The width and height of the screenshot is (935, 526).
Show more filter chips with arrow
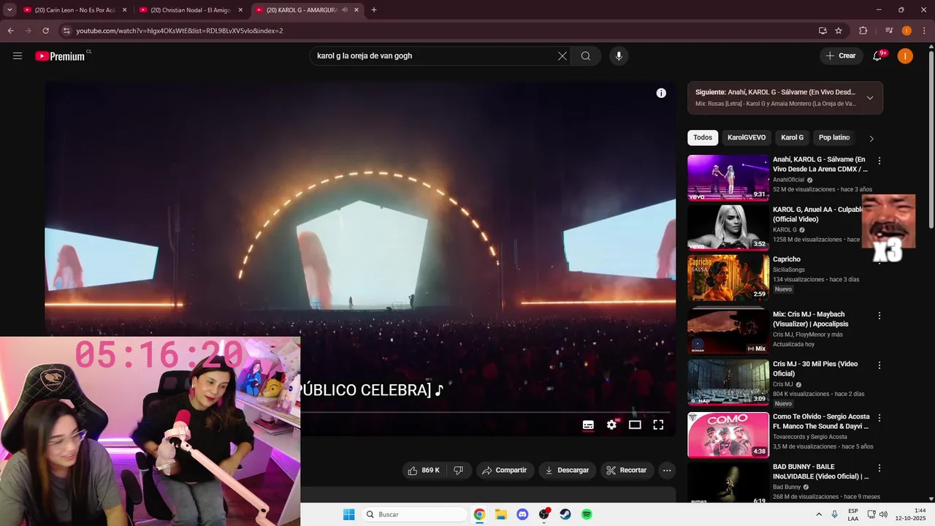[871, 138]
